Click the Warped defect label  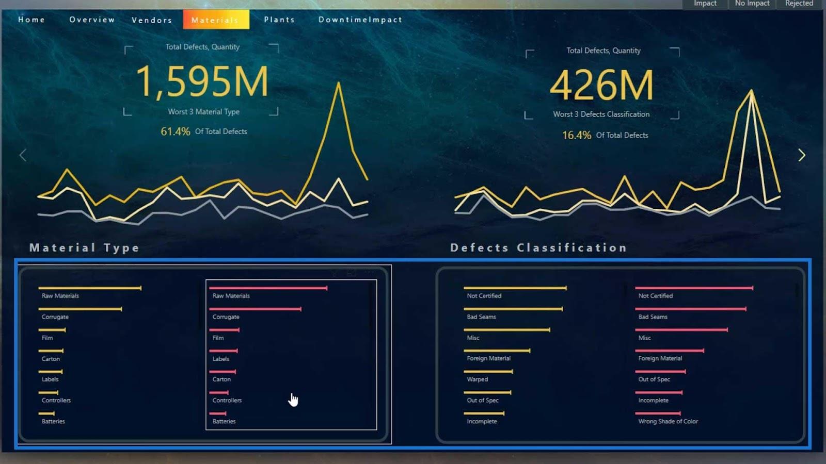478,379
